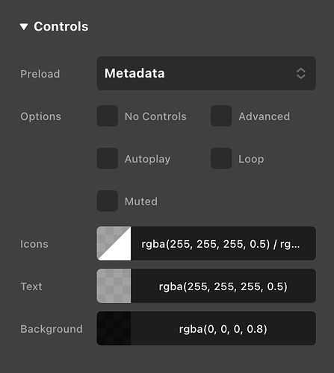Open the Text color swatch
The height and width of the screenshot is (373, 334).
click(114, 286)
